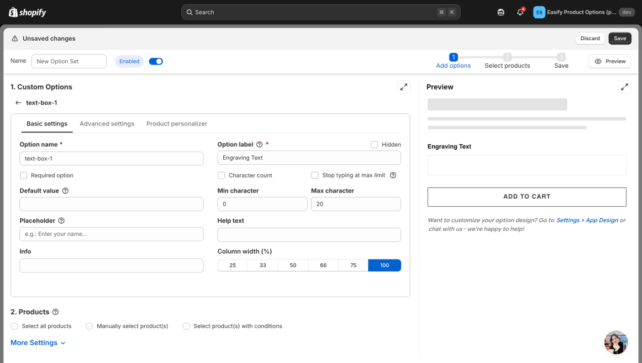Open the chat support avatar

point(616,342)
